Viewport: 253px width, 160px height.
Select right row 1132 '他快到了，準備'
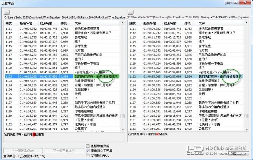point(186,124)
